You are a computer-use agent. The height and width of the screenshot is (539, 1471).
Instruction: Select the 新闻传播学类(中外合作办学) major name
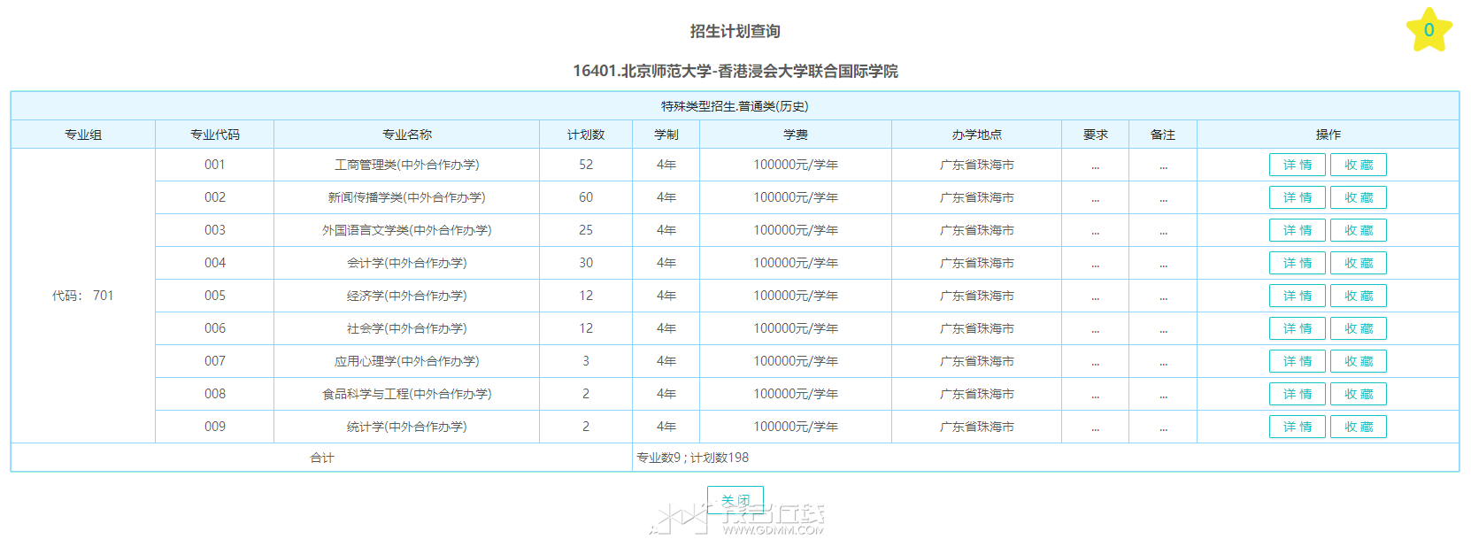pyautogui.click(x=407, y=197)
